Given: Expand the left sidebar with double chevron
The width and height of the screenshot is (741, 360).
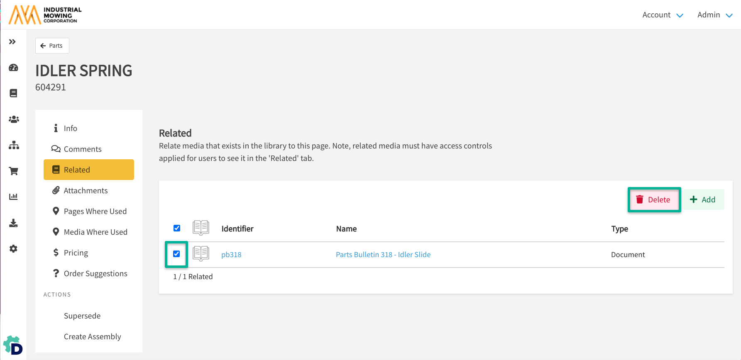Looking at the screenshot, I should 12,42.
